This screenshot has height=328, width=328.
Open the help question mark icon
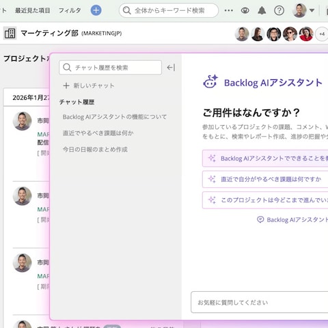(279, 10)
